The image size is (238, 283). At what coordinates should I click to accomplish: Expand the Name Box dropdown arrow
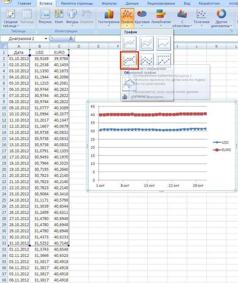46,39
